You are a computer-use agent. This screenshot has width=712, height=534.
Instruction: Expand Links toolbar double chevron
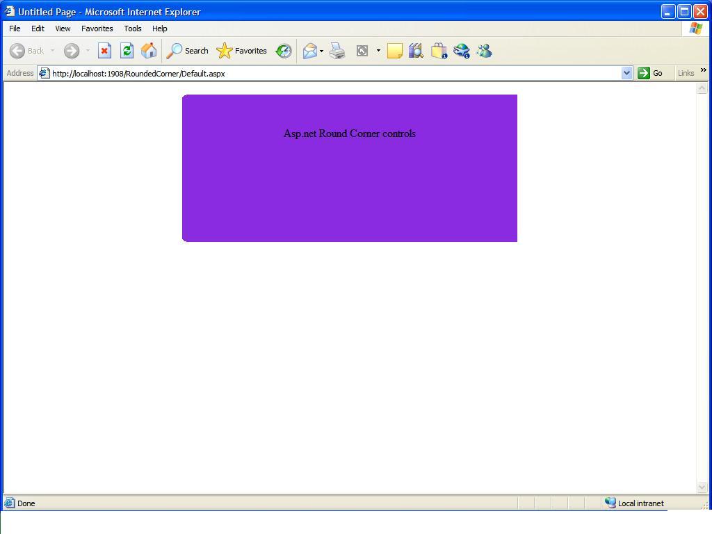pos(704,70)
